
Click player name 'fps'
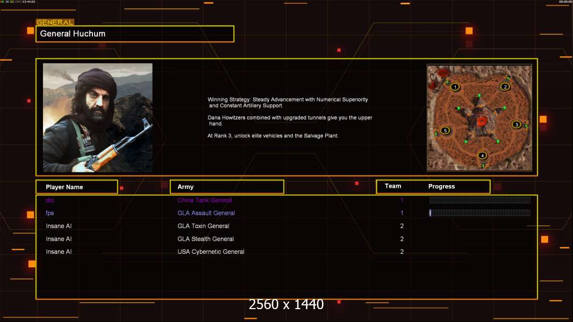coord(49,213)
